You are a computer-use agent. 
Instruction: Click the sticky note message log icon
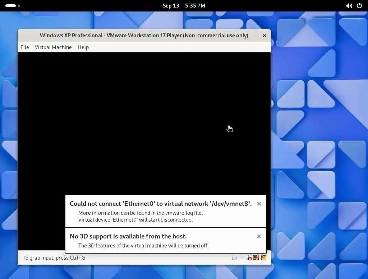263,258
